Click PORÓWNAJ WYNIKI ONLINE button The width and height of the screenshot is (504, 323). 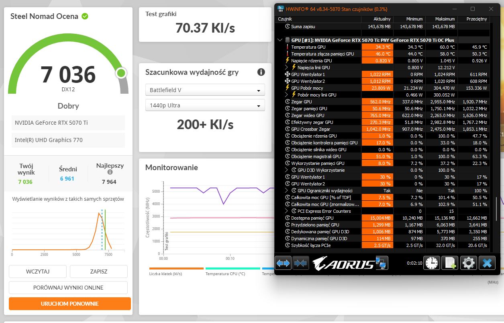pyautogui.click(x=68, y=288)
